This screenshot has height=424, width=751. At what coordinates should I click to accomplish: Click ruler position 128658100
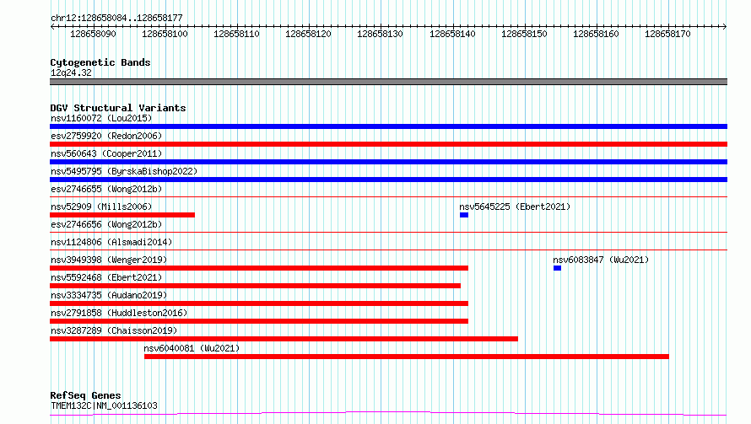165,34
